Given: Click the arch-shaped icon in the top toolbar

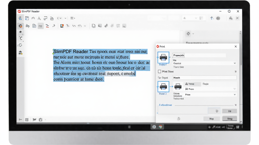Looking at the screenshot, I should coord(33,18).
